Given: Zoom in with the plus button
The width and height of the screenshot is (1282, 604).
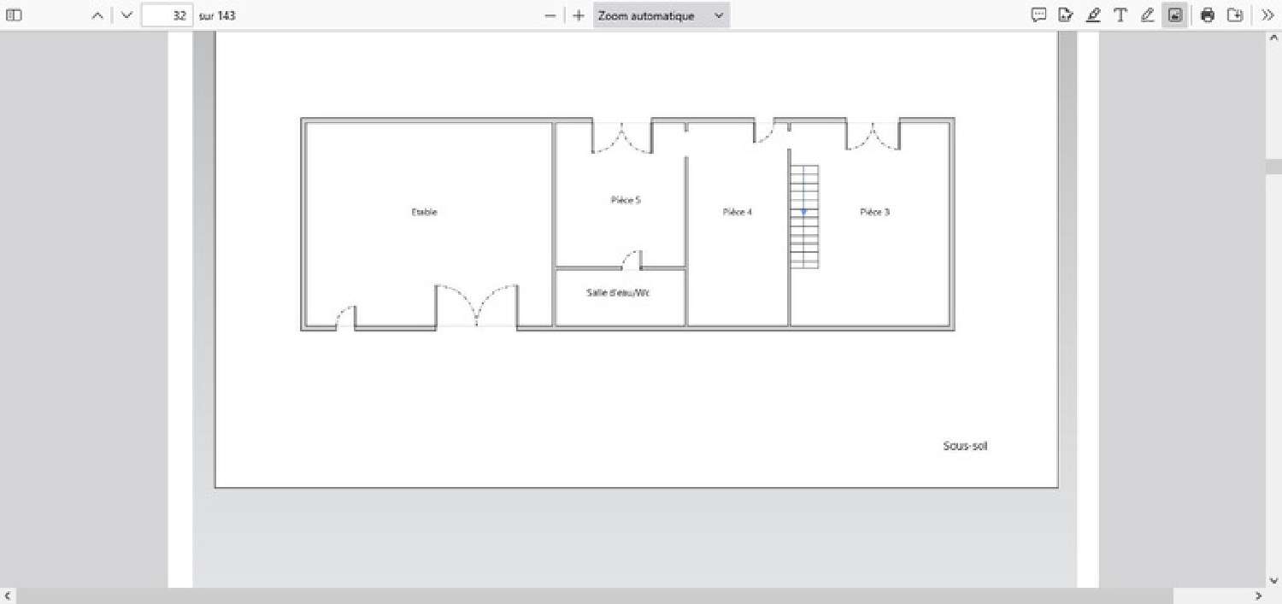Looking at the screenshot, I should click(x=579, y=15).
